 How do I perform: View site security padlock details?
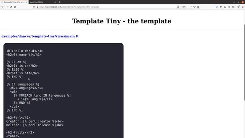click(x=38, y=7)
